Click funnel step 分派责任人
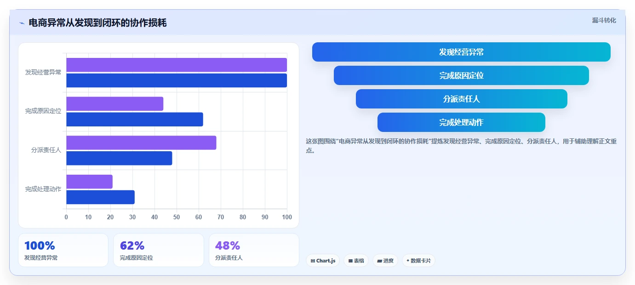 click(x=461, y=99)
